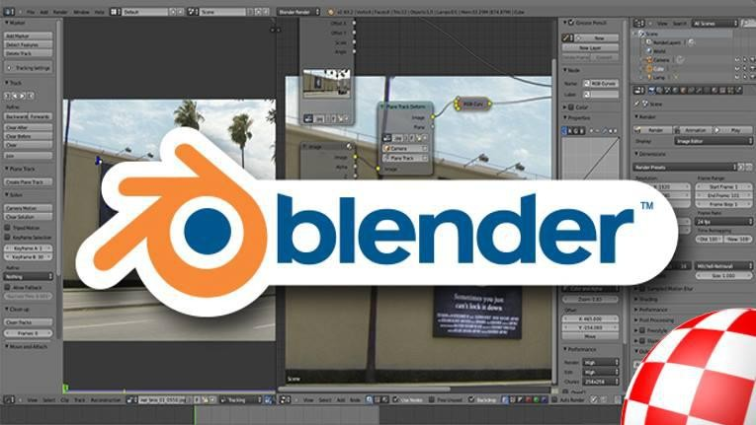756x425 pixels.
Task: Click the World icon in outliner
Action: tap(647, 51)
